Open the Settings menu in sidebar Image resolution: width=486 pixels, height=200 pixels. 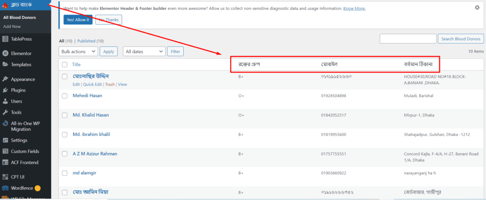(x=19, y=140)
